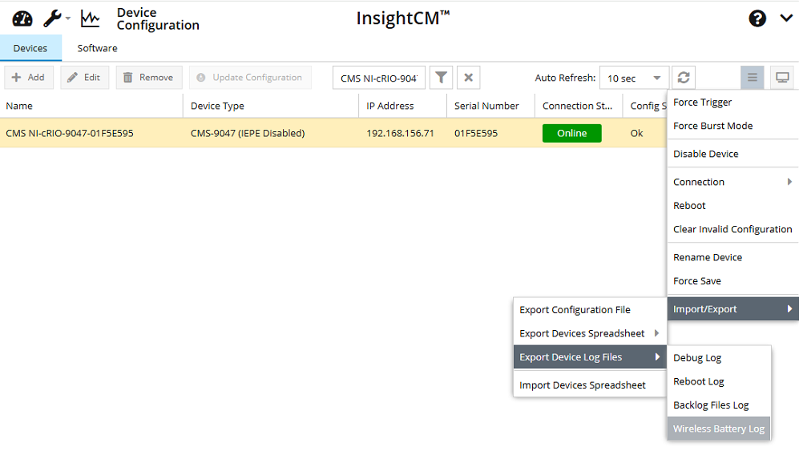Click the refresh arrows icon
Screen dimensions: 799x459
tap(684, 78)
